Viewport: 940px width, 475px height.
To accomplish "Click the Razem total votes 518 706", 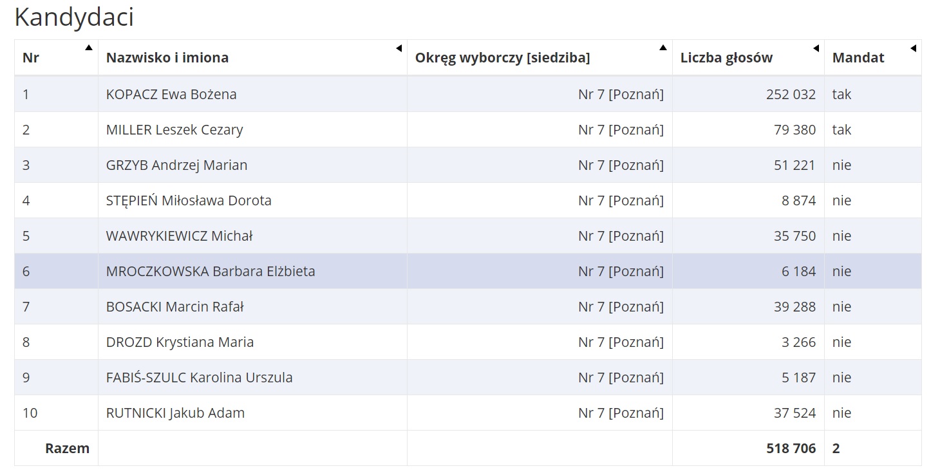I will (791, 449).
